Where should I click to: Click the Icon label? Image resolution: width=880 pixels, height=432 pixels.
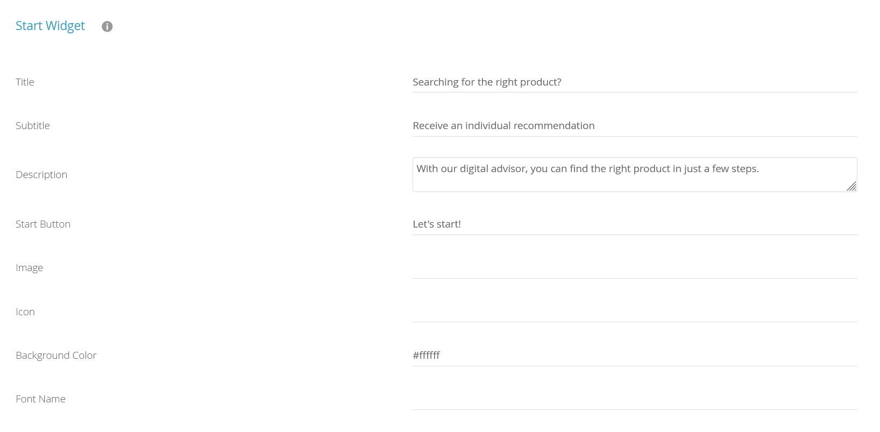tap(25, 312)
